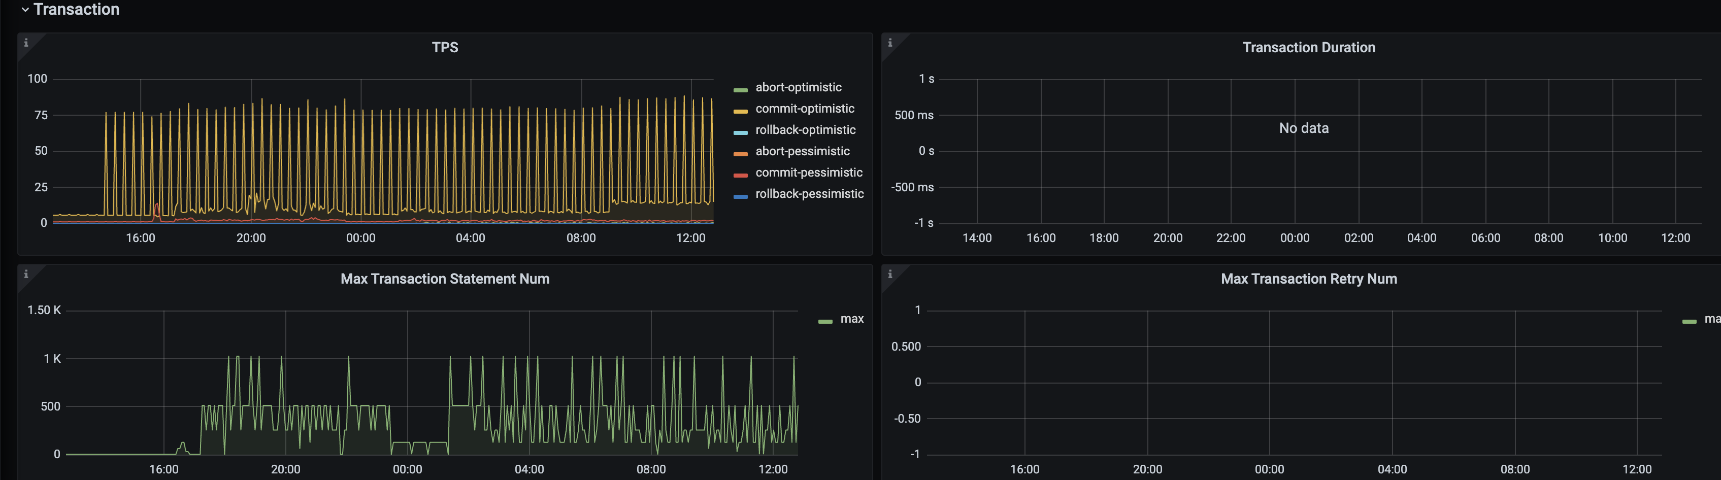Collapse the Transaction row using its chevron
The width and height of the screenshot is (1721, 480).
coord(25,9)
